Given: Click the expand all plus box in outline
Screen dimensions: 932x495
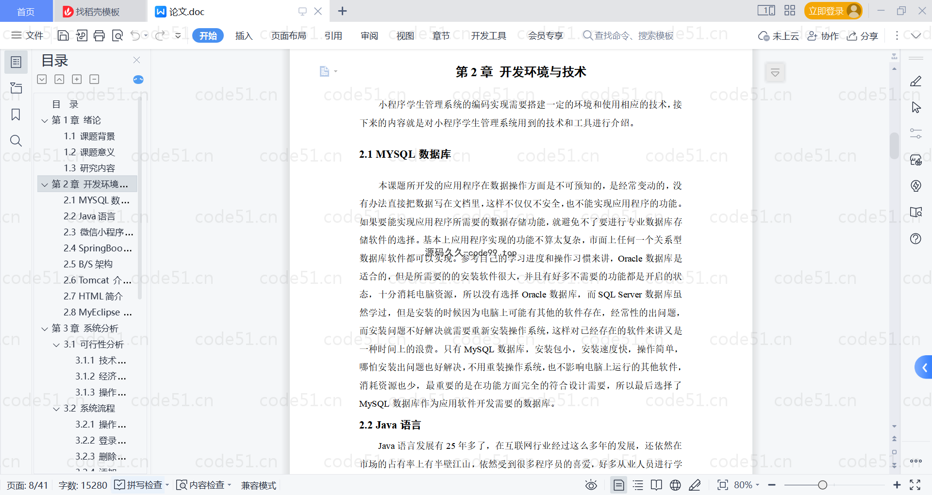Looking at the screenshot, I should pyautogui.click(x=77, y=79).
